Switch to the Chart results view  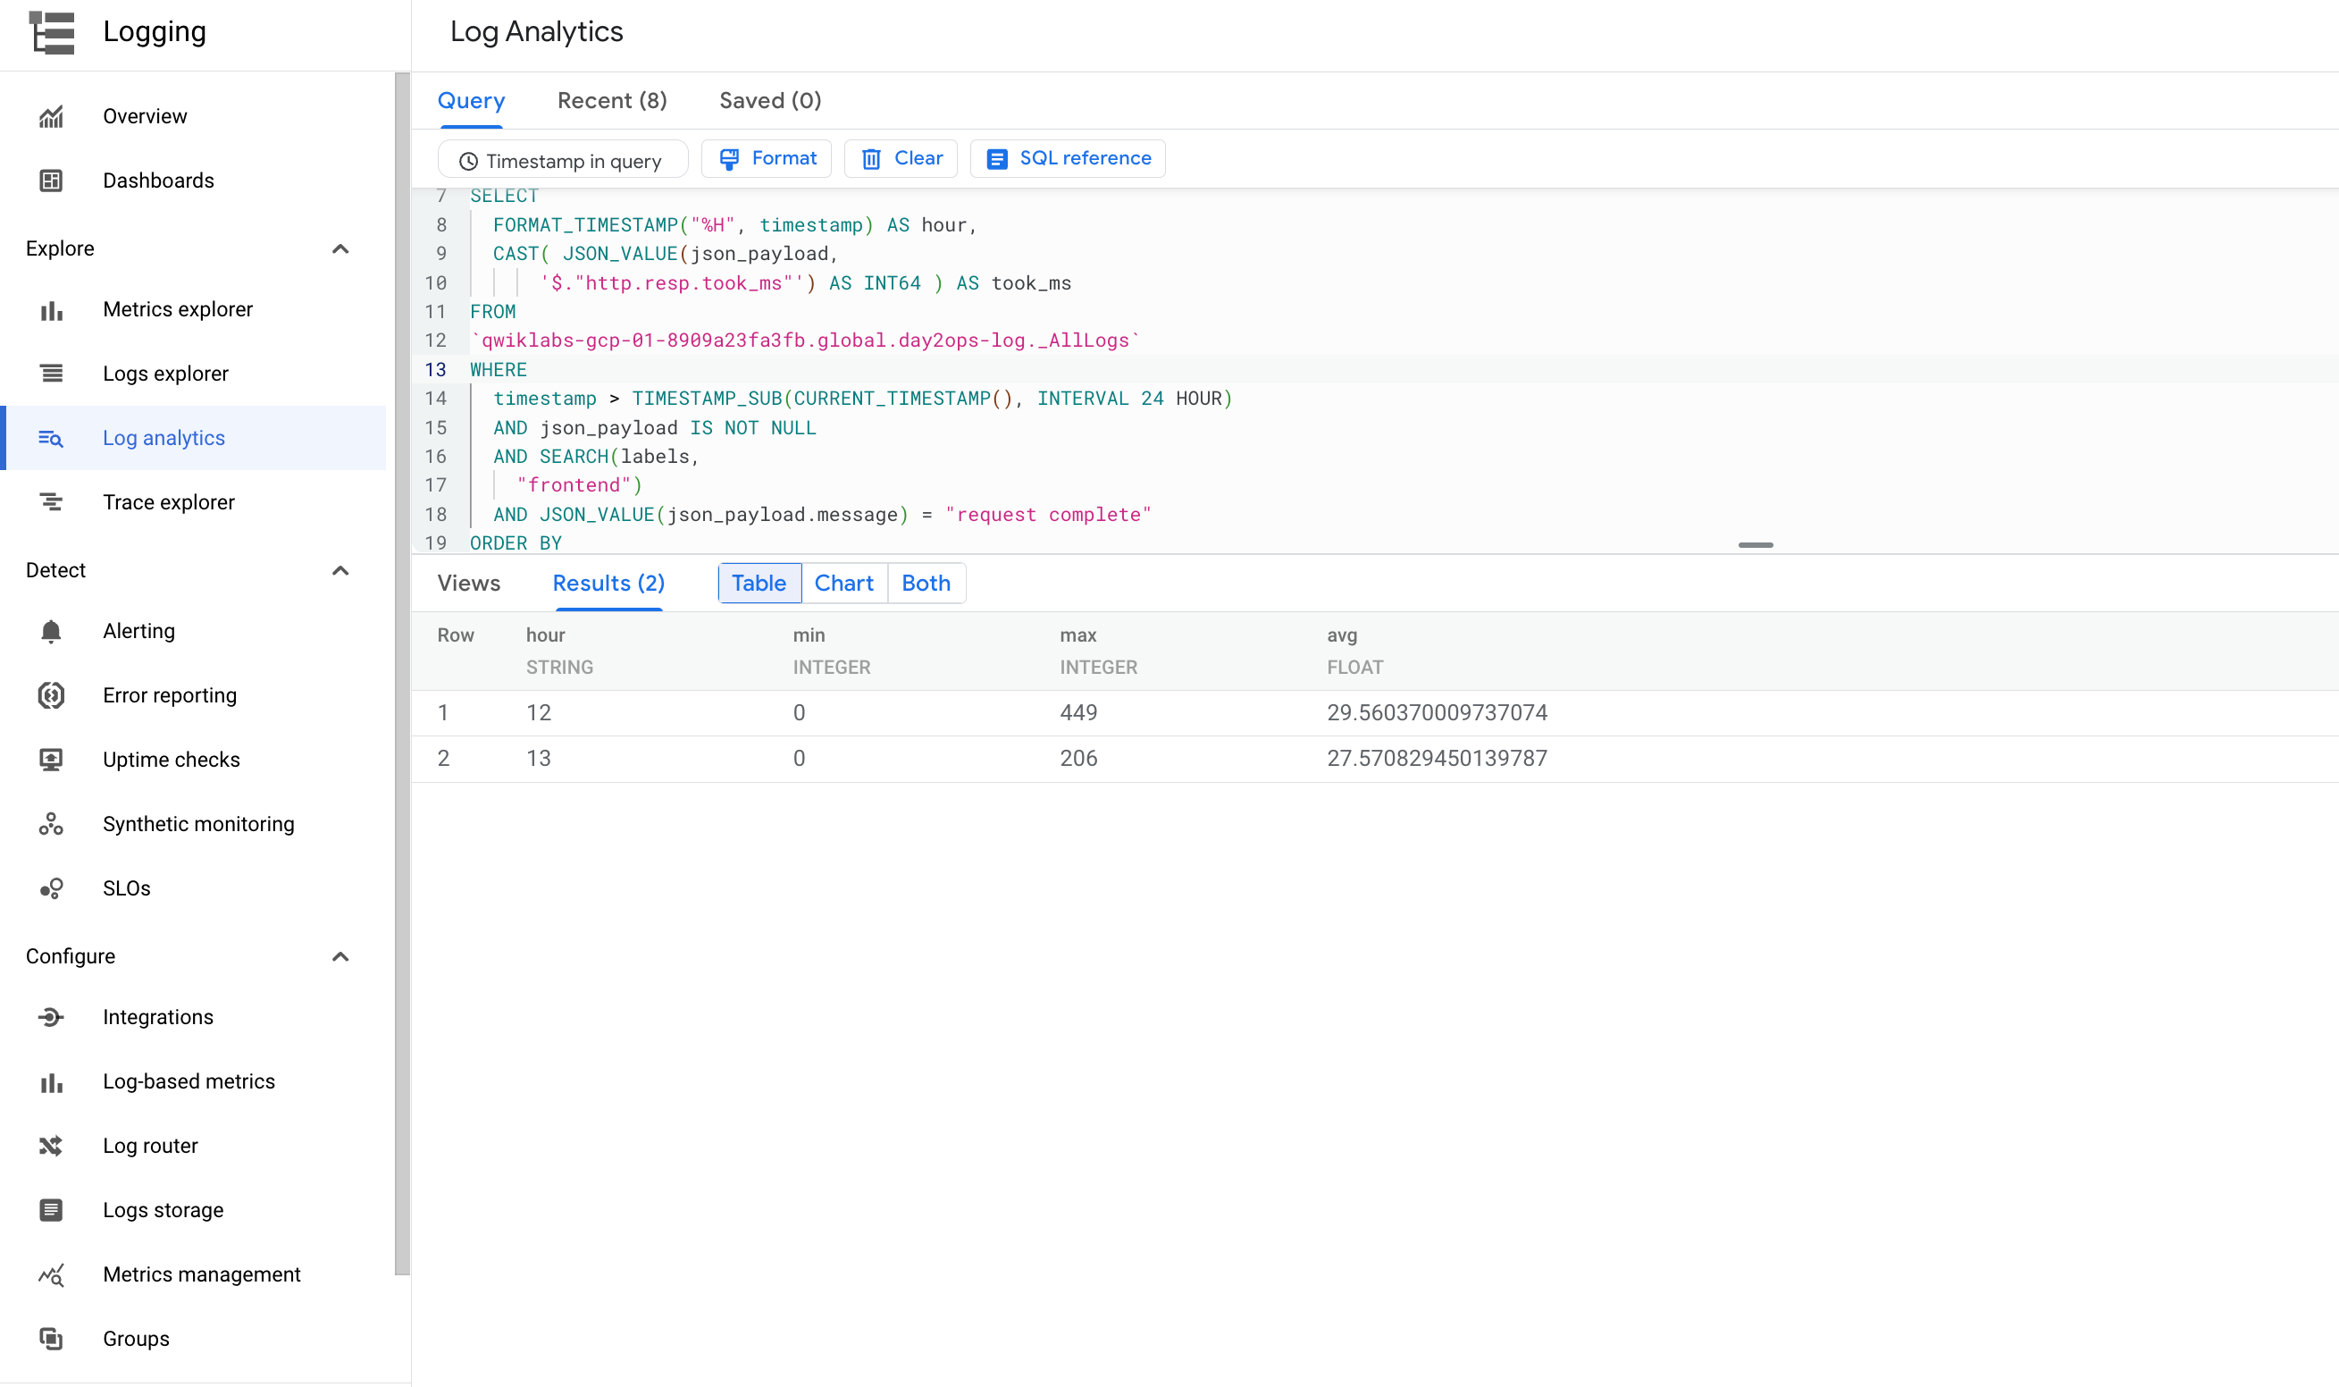point(843,583)
